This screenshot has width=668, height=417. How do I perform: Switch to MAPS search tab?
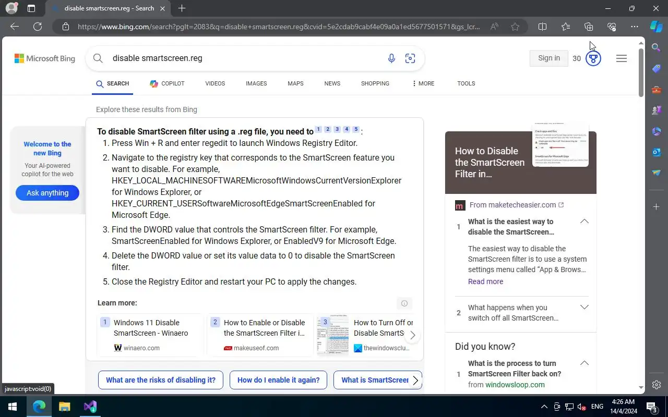pos(295,83)
